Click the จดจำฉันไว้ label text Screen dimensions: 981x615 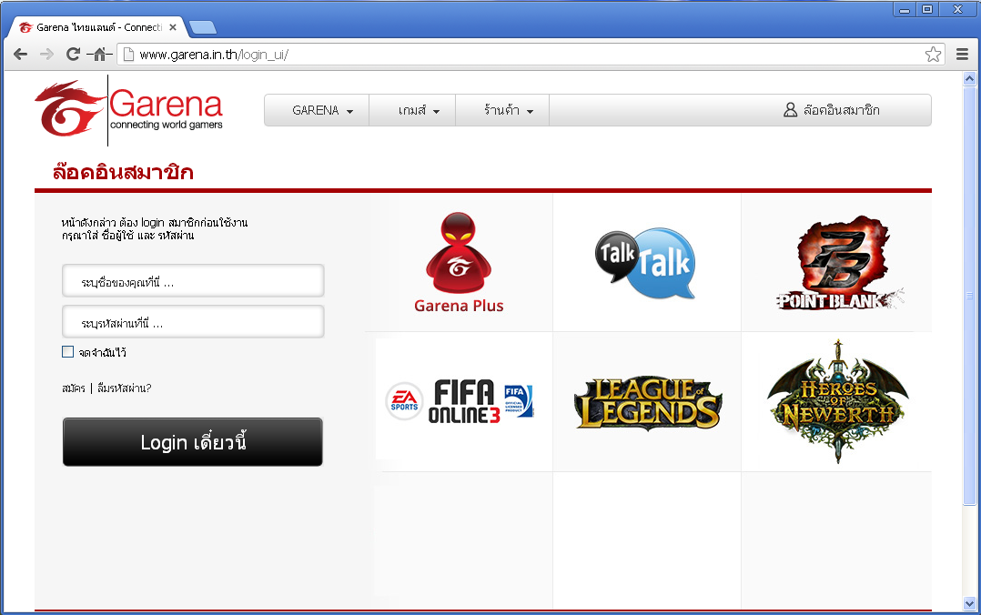(x=103, y=352)
